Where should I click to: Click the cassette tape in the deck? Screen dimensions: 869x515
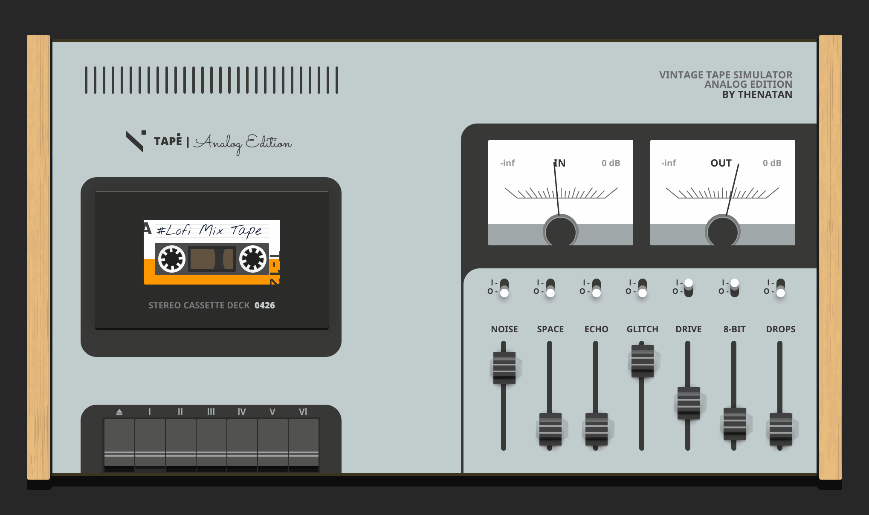211,252
